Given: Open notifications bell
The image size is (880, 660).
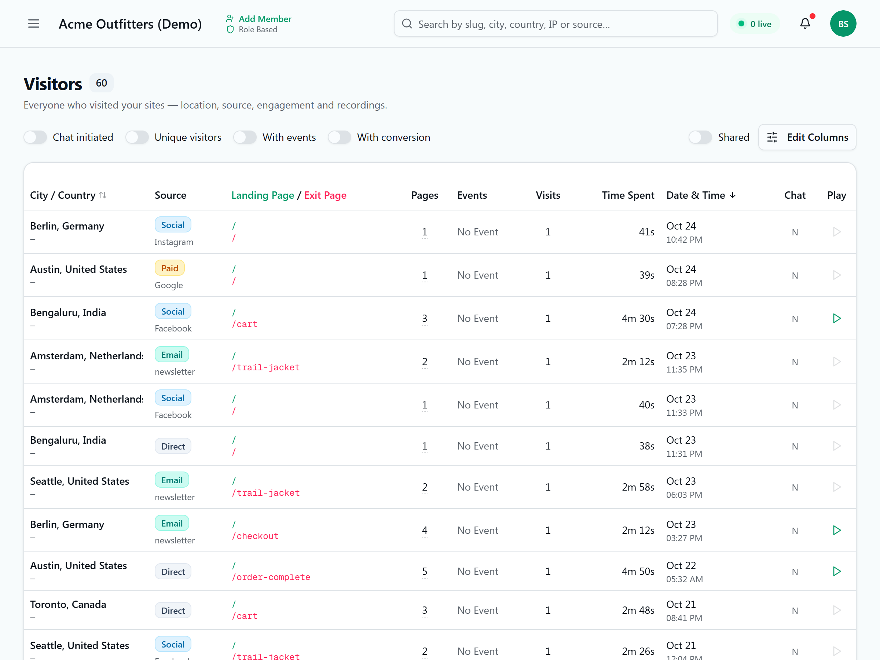Looking at the screenshot, I should (x=805, y=24).
